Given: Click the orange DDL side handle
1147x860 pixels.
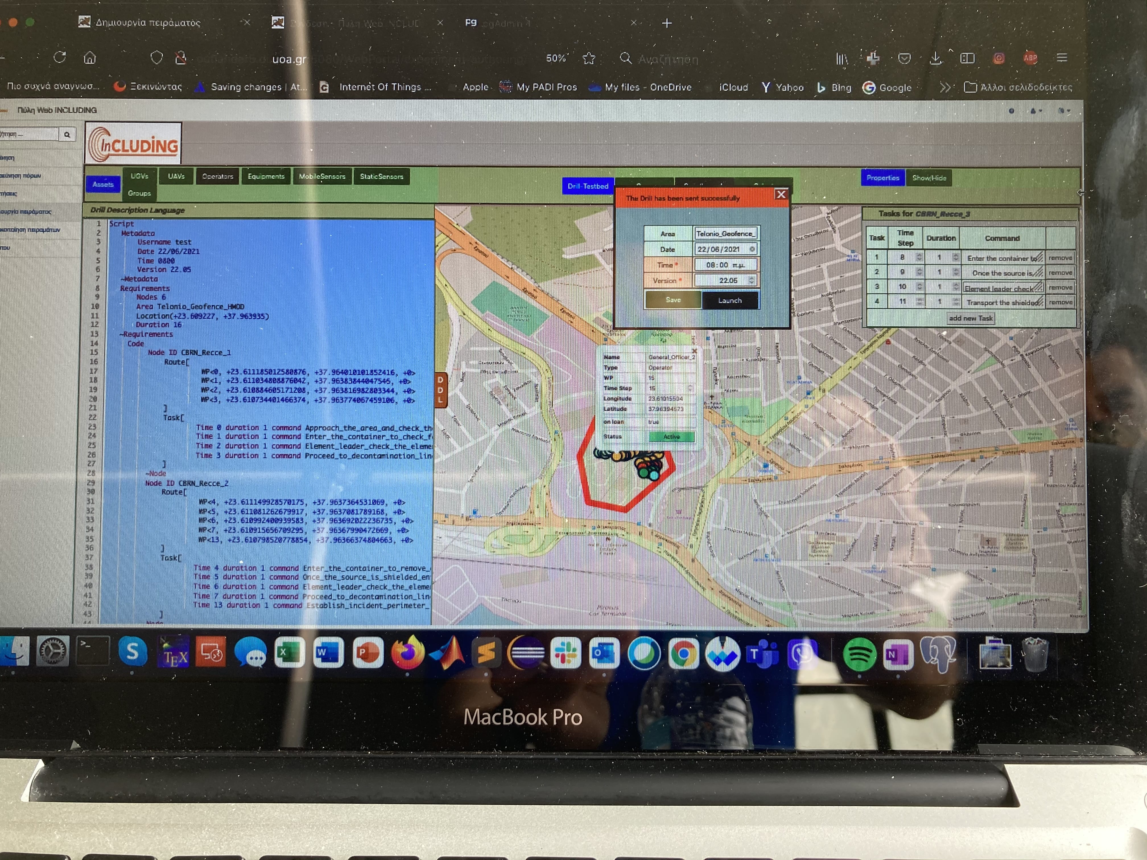Looking at the screenshot, I should click(x=440, y=390).
